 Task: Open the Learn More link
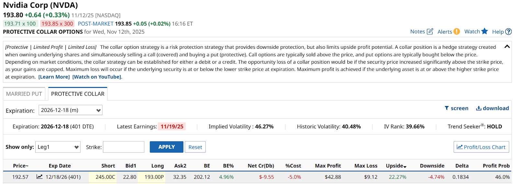pyautogui.click(x=54, y=77)
